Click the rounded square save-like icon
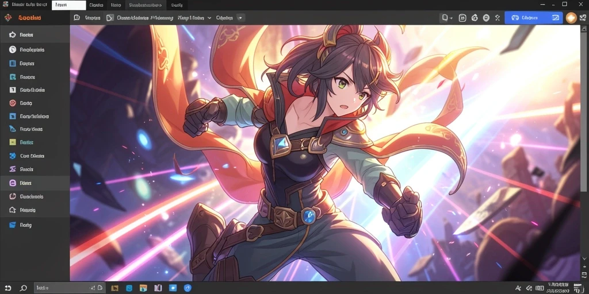This screenshot has width=589, height=294. click(463, 18)
